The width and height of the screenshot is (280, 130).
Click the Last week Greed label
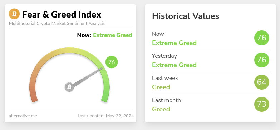[x=161, y=87]
